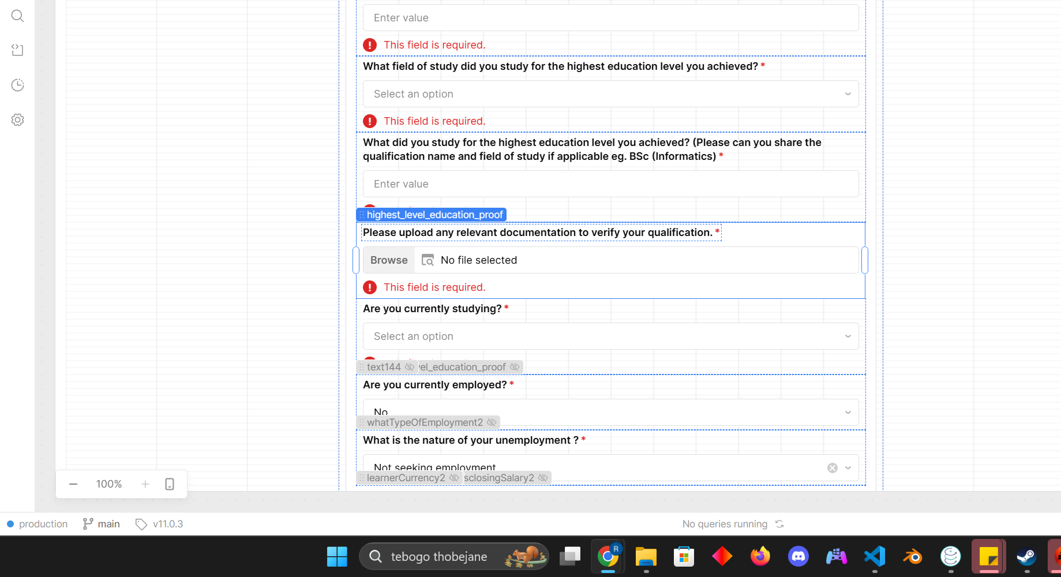Screen dimensions: 1061x577
Task: Click the qualification name text input
Action: click(x=610, y=184)
